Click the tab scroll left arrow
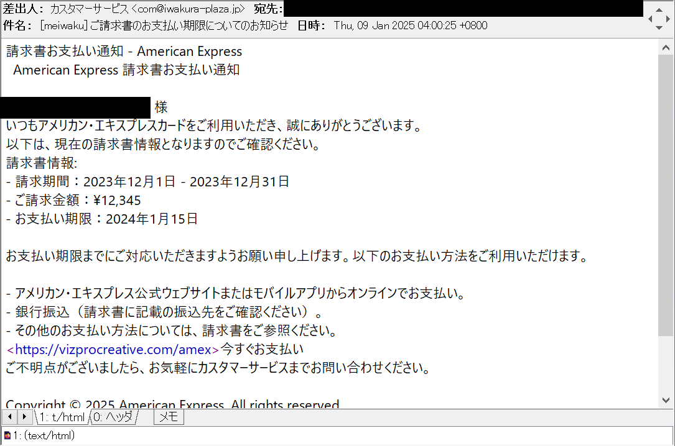The height and width of the screenshot is (446, 675). pos(9,417)
